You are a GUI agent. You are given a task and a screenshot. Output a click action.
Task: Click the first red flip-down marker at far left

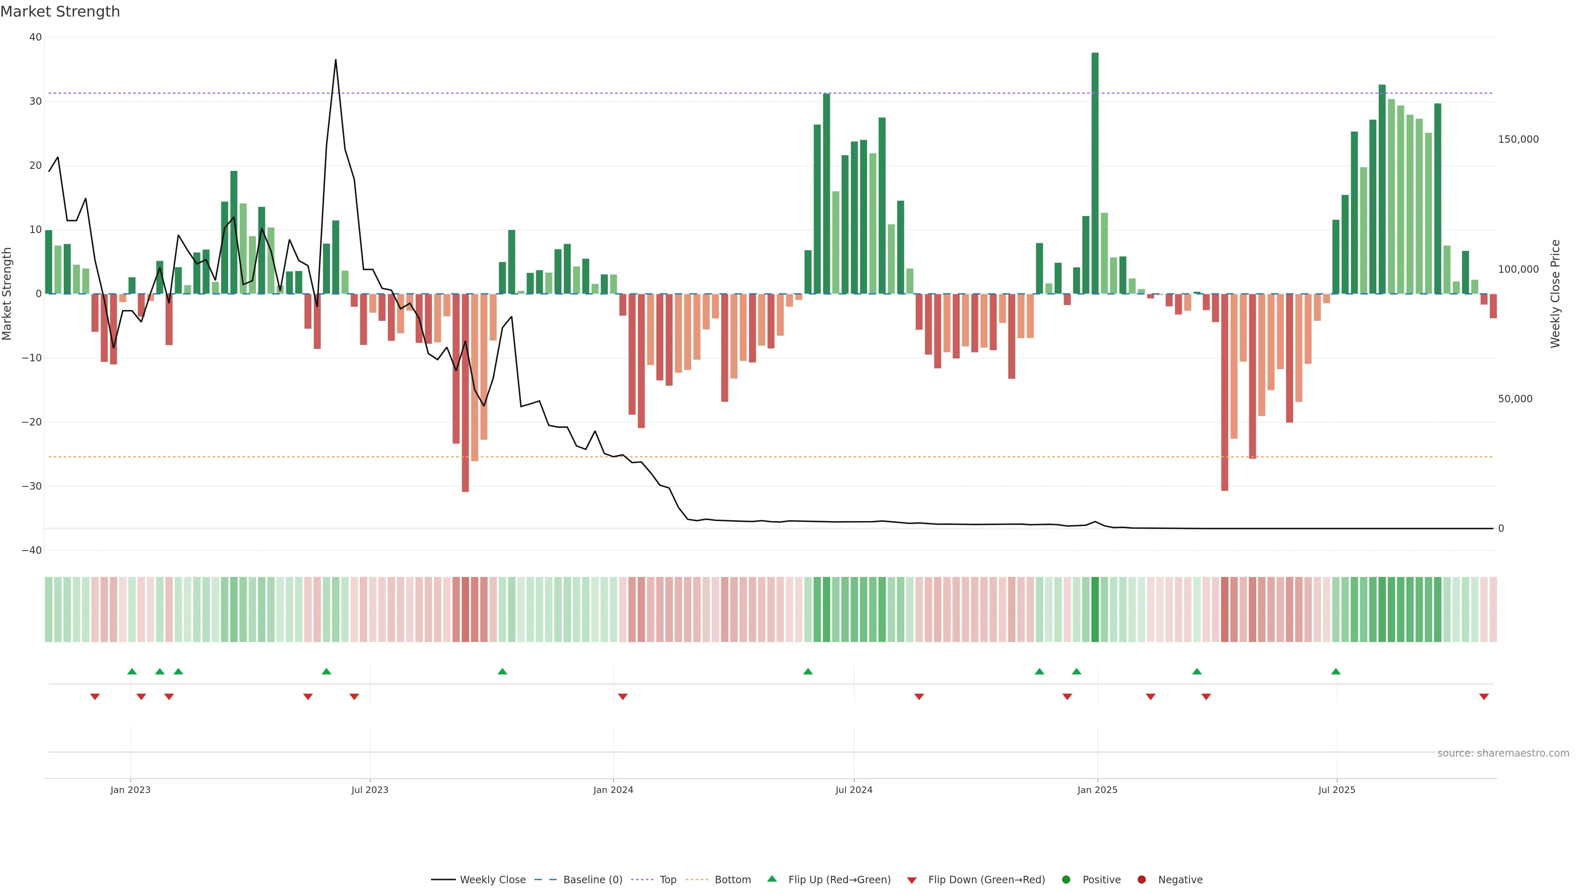click(95, 697)
